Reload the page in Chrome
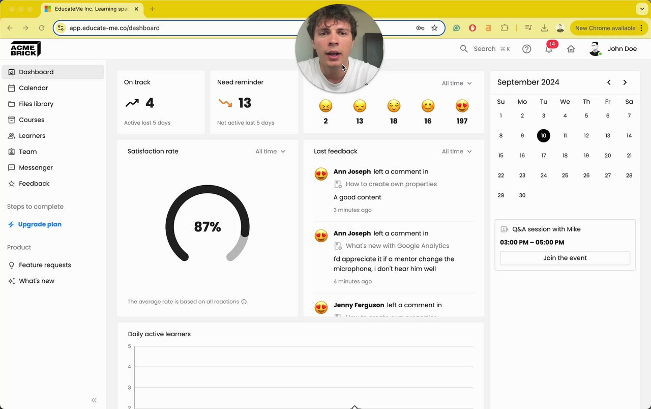 (x=42, y=28)
